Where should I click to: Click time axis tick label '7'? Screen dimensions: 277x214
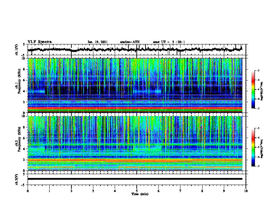[180, 191]
